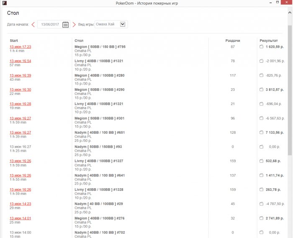Expand the Омаха Хай game type dropdown
This screenshot has width=293, height=238.
tap(123, 24)
